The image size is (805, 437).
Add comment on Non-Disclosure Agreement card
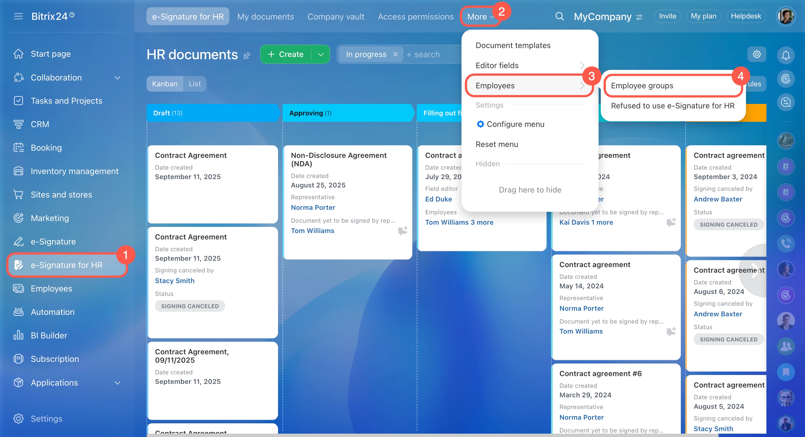coord(402,230)
